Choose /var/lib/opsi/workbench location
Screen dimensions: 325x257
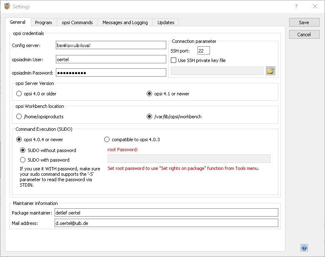coord(149,117)
